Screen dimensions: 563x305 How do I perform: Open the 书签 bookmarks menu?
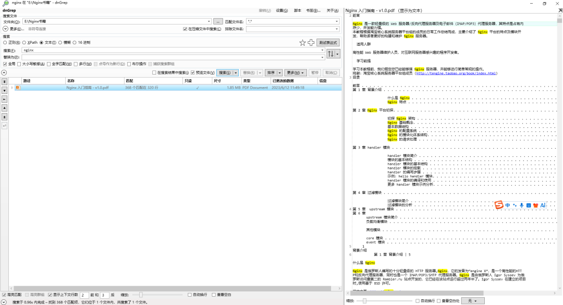(x=313, y=10)
